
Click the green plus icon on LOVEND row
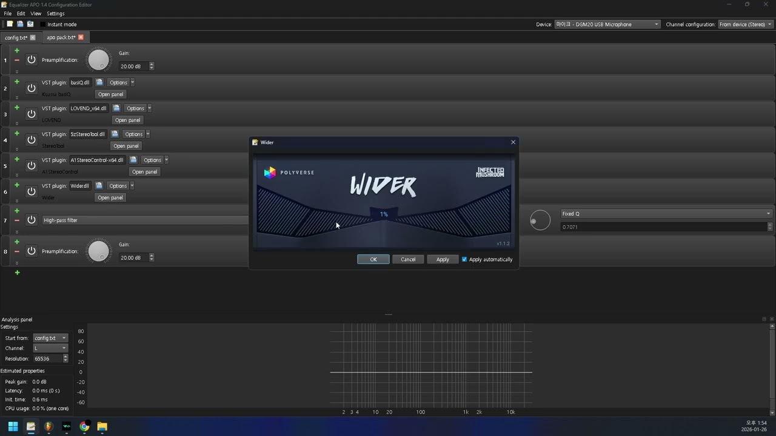[x=17, y=108]
